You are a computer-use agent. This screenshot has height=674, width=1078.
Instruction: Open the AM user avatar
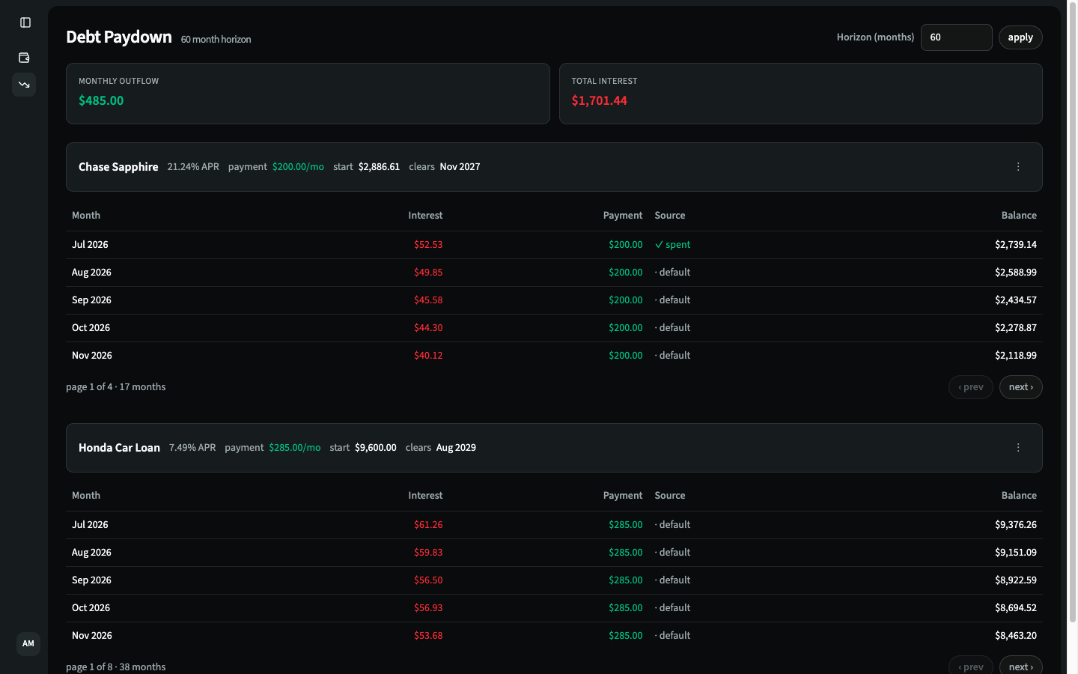point(28,643)
